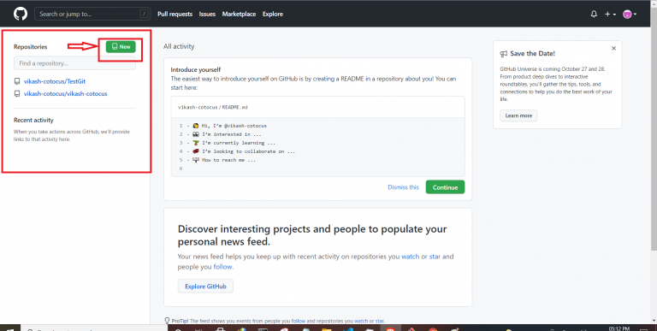657x331 pixels.
Task: Click Dismiss this link
Action: pyautogui.click(x=403, y=187)
